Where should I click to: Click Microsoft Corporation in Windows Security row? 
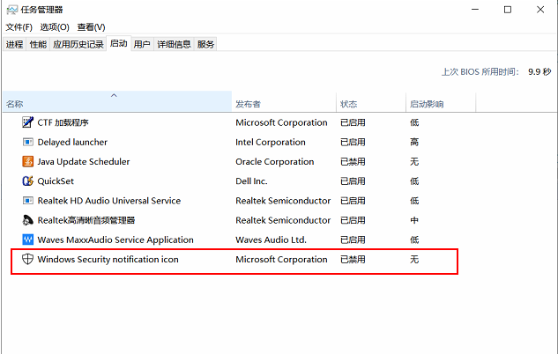click(281, 260)
